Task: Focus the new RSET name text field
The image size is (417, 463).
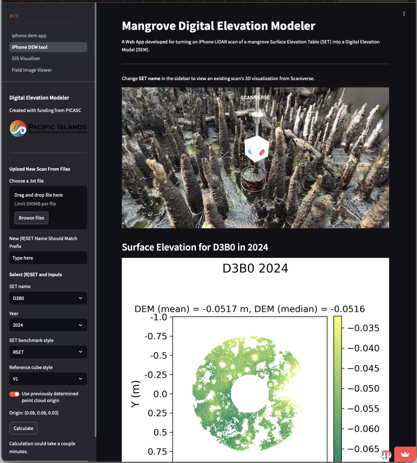Action: [48, 258]
